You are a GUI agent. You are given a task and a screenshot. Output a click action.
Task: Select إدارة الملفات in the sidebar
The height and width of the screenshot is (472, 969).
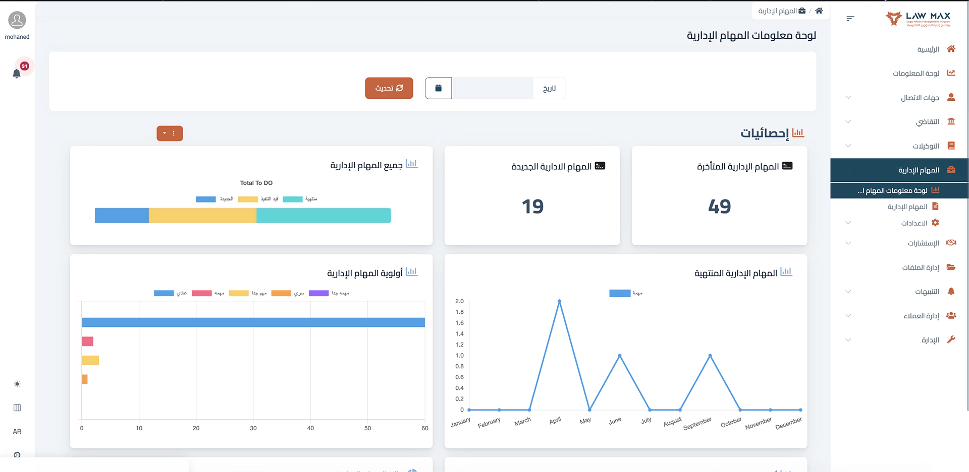[x=921, y=267]
